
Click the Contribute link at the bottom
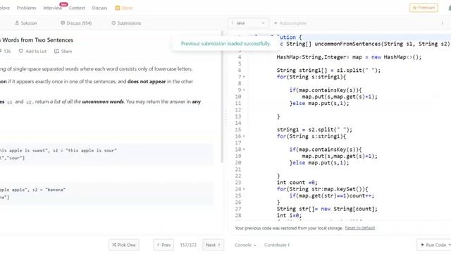point(277,245)
